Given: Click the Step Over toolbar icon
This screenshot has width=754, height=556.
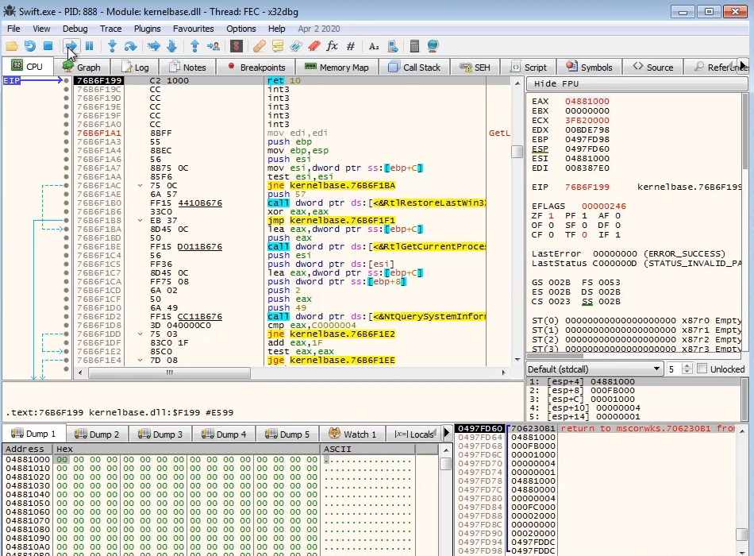Looking at the screenshot, I should pyautogui.click(x=130, y=46).
